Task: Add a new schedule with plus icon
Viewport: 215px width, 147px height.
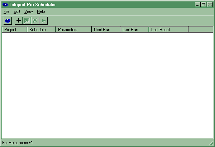Action: point(19,21)
